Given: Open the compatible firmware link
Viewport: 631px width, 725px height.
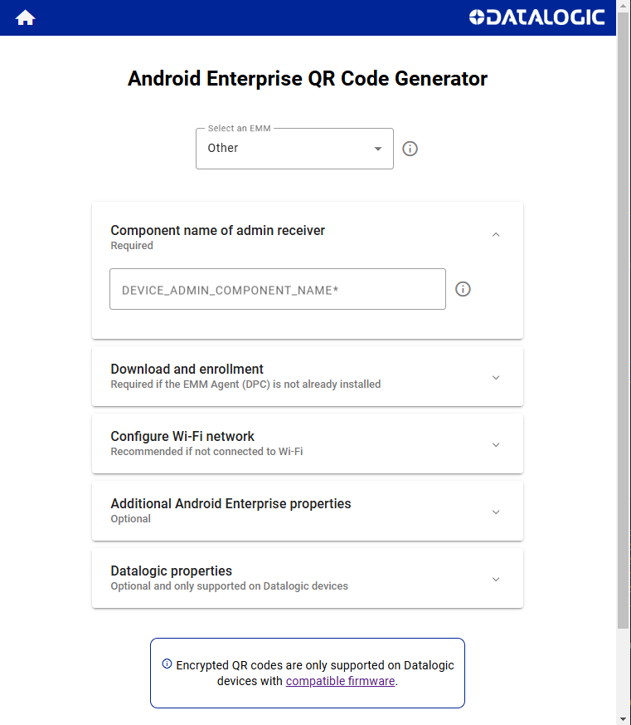Looking at the screenshot, I should 340,681.
